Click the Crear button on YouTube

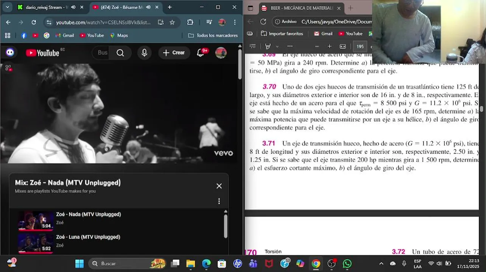(174, 53)
